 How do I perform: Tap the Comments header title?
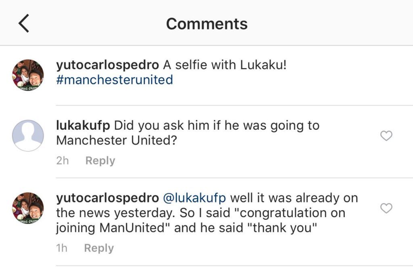[x=206, y=24]
